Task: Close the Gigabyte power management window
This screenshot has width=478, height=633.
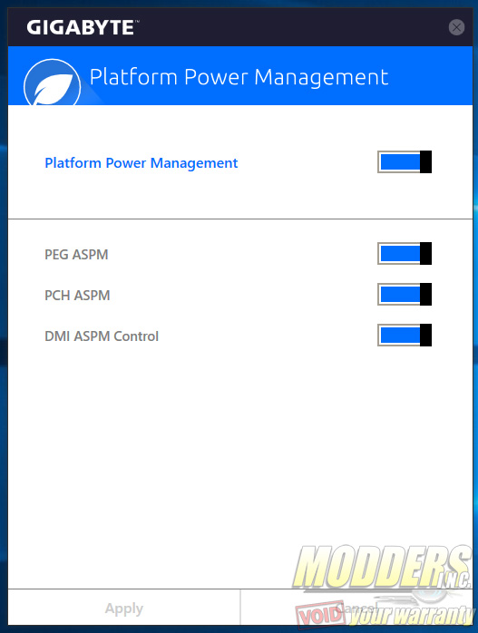Action: click(456, 27)
